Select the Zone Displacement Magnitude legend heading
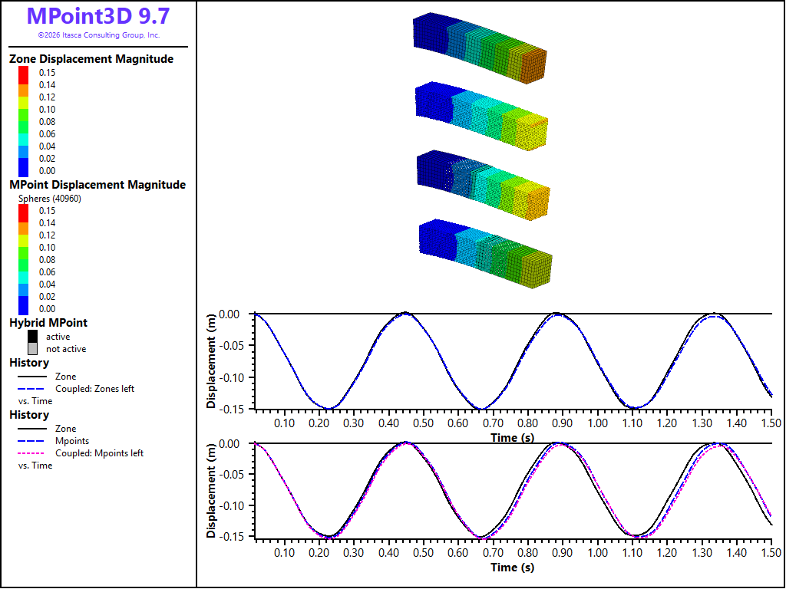This screenshot has height=589, width=786. point(91,58)
